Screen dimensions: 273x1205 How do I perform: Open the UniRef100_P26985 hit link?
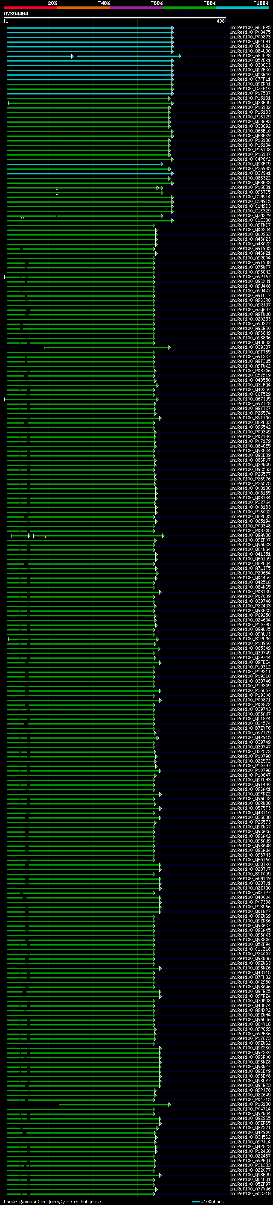pyautogui.click(x=250, y=168)
